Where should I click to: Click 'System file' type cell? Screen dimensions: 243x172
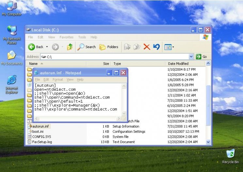pyautogui.click(x=121, y=137)
